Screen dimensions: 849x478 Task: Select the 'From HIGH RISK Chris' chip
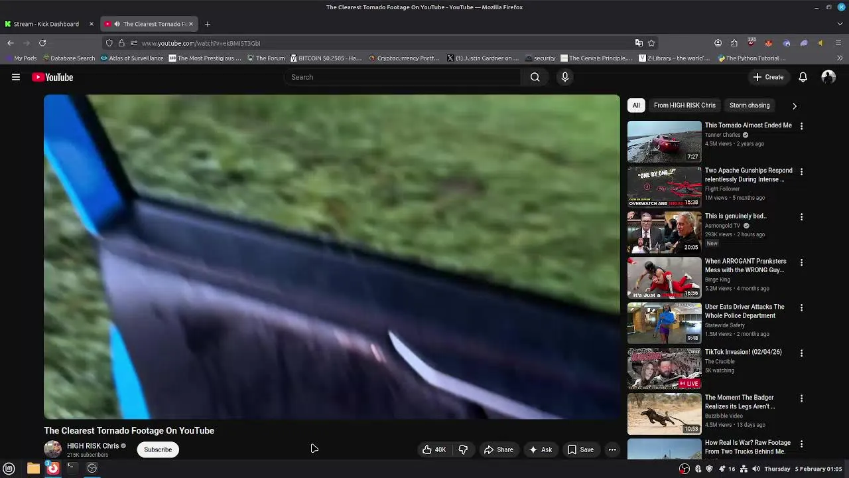click(685, 106)
